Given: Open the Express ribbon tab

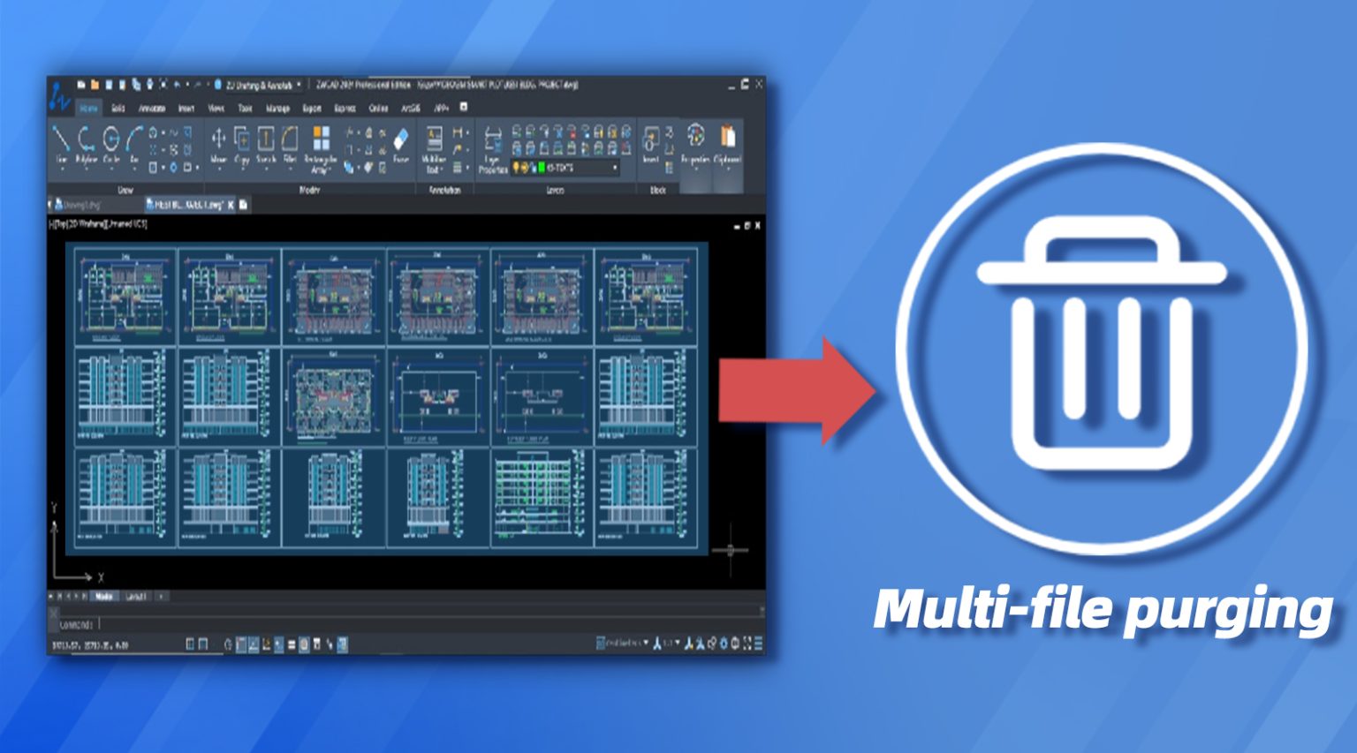Looking at the screenshot, I should [x=345, y=109].
